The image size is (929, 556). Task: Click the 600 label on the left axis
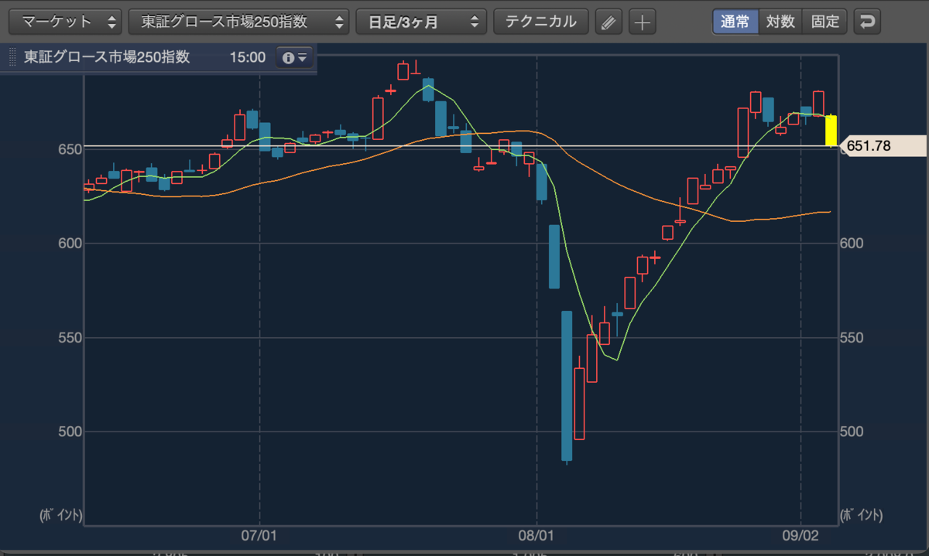[72, 243]
